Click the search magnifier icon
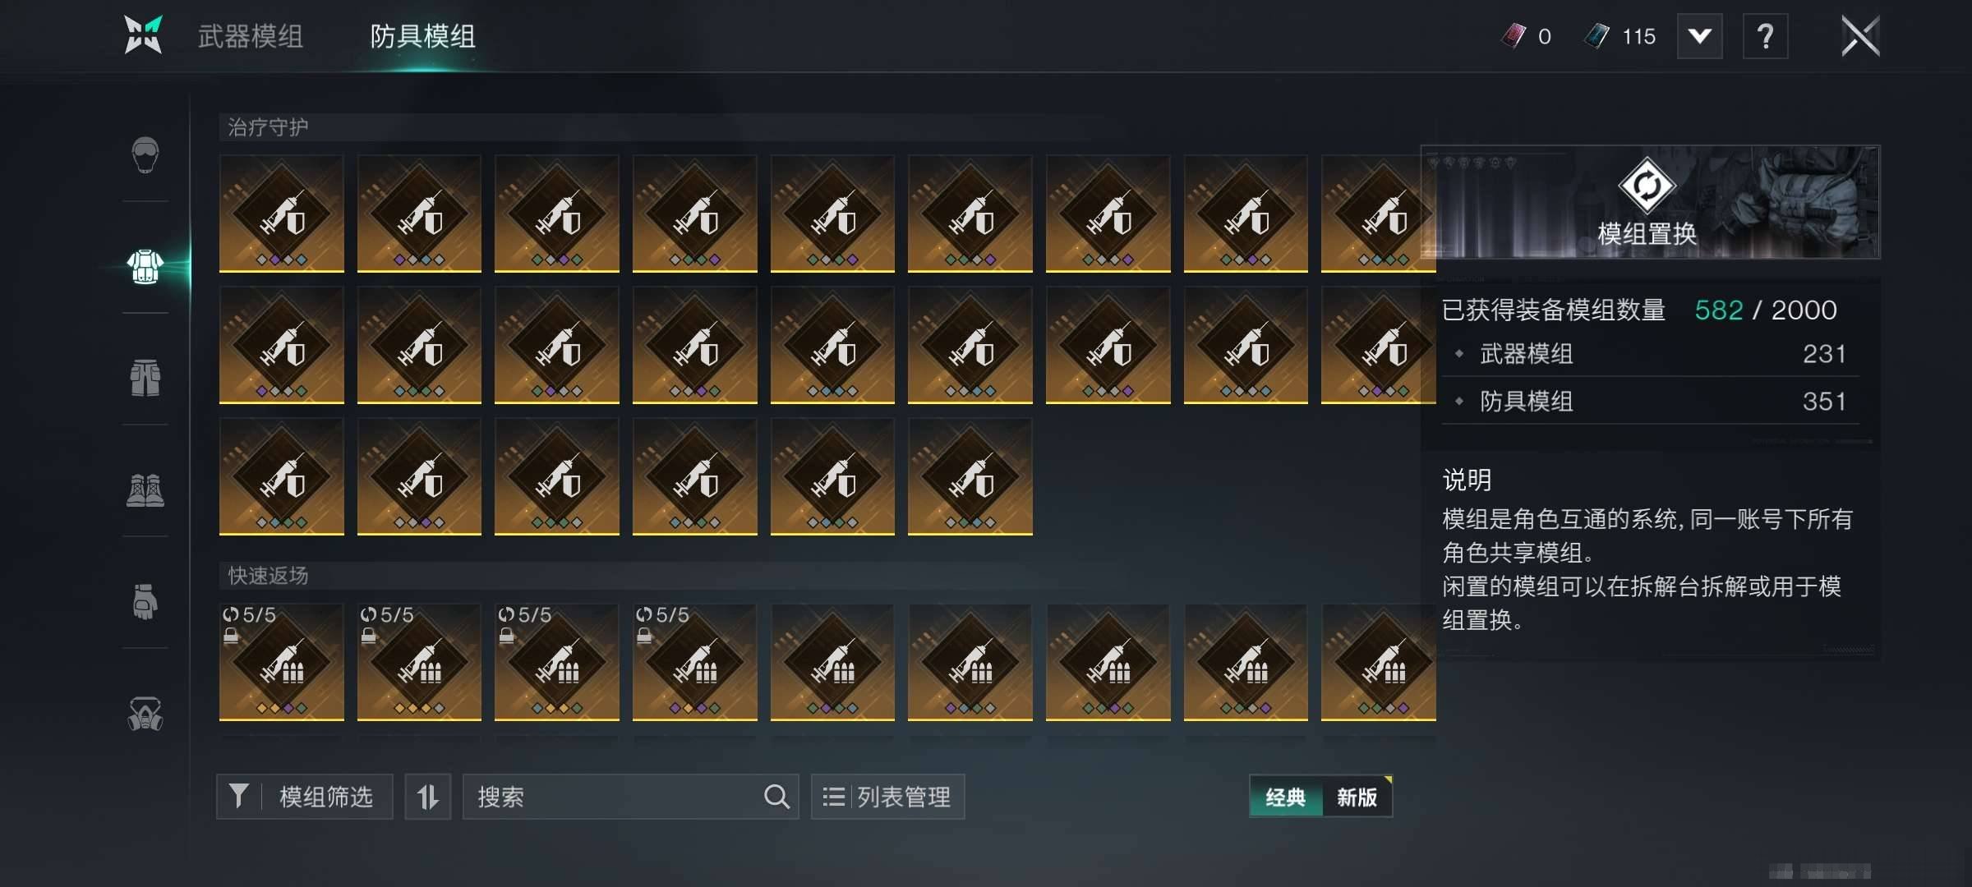The width and height of the screenshot is (1972, 887). pos(776,797)
